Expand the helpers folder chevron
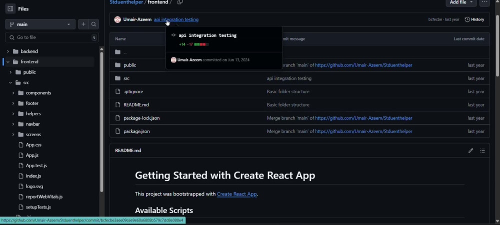This screenshot has height=225, width=500. click(x=13, y=114)
